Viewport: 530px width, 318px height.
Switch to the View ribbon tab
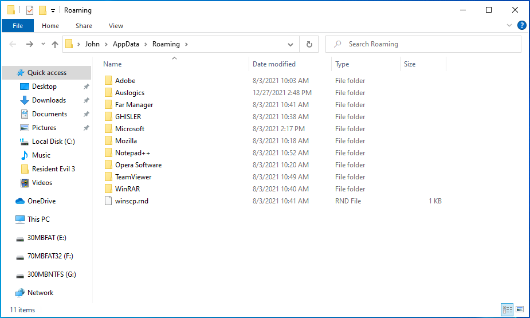pos(116,26)
